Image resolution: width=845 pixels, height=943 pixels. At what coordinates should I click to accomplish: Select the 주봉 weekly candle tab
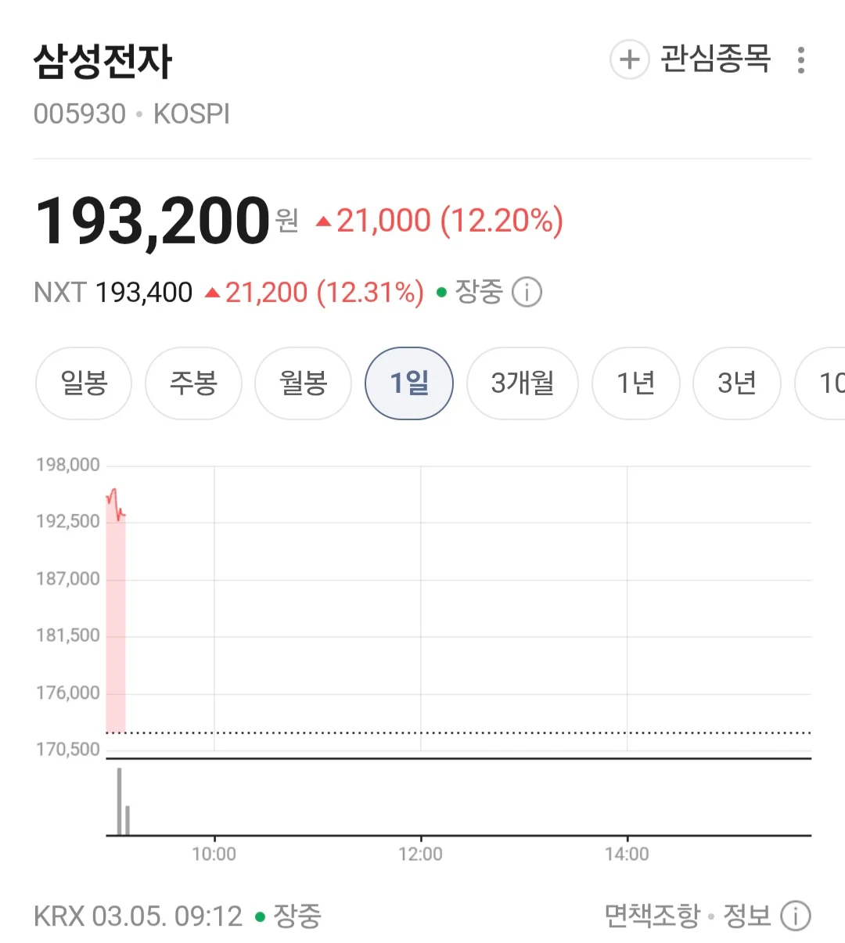(x=193, y=383)
